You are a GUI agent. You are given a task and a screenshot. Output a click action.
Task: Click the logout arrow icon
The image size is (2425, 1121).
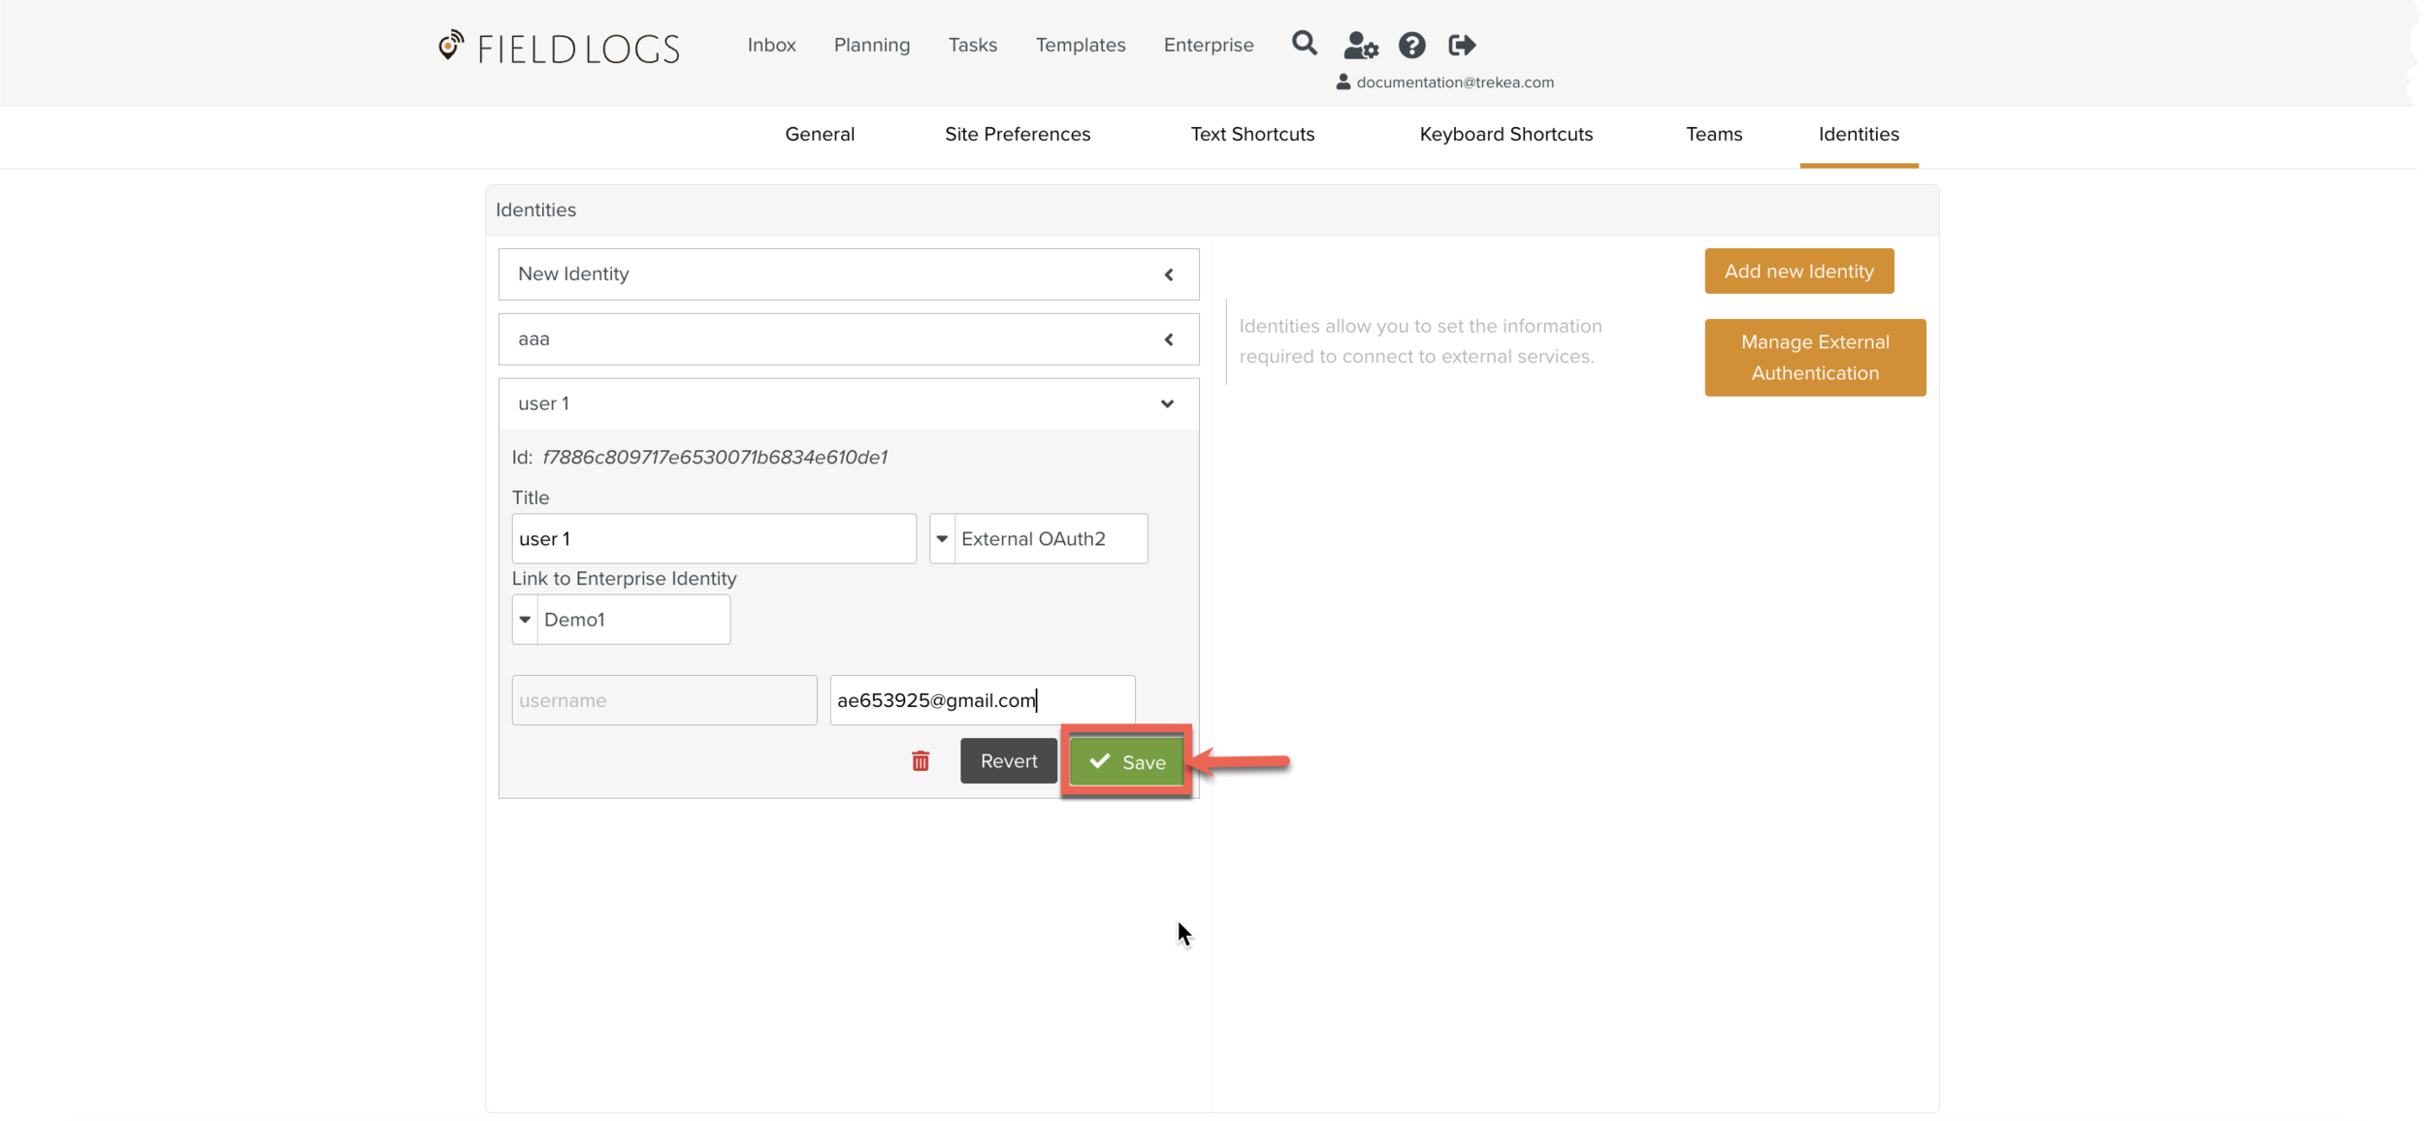click(x=1462, y=46)
